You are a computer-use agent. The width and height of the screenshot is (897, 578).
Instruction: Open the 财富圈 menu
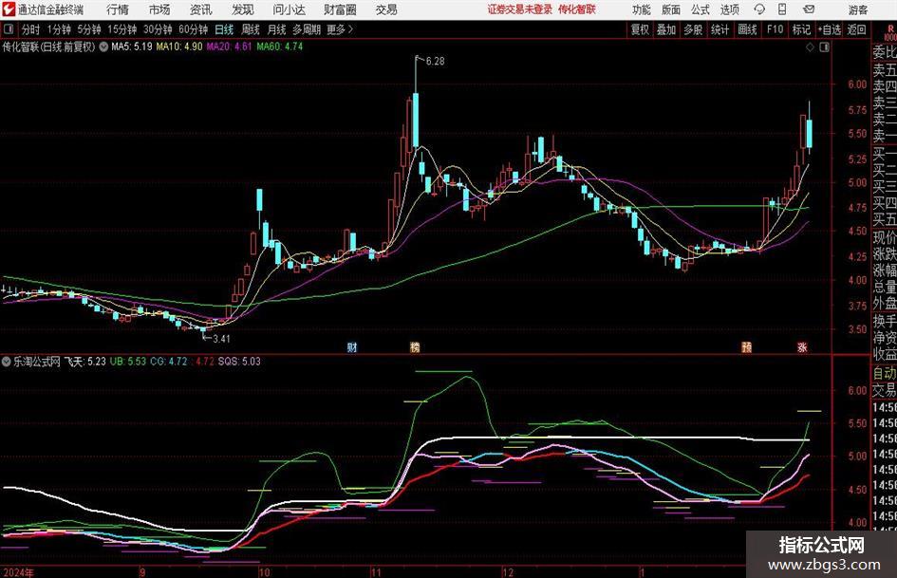tap(340, 9)
